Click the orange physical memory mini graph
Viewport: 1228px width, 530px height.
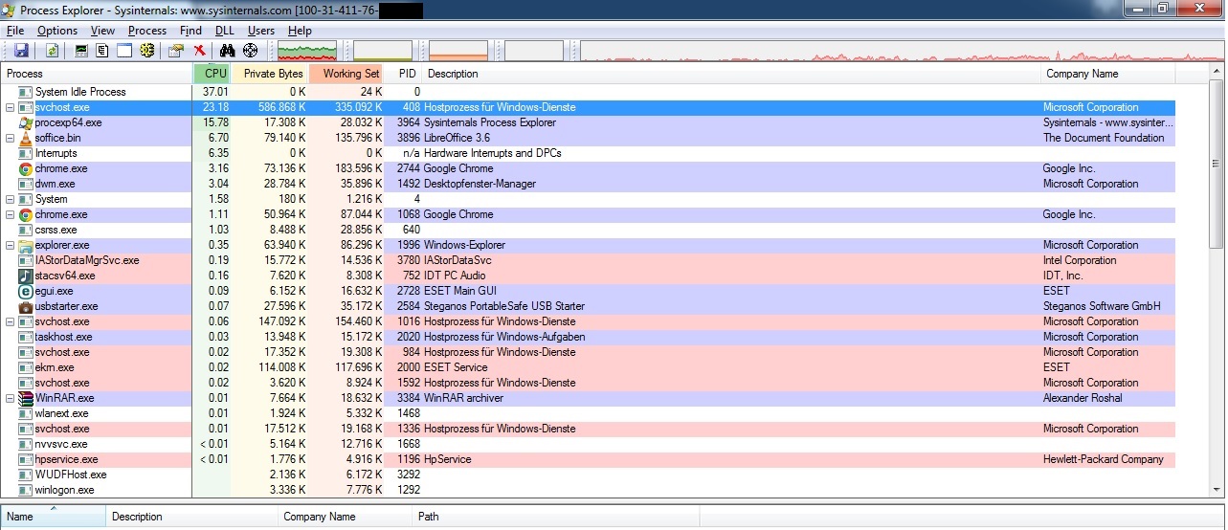(458, 50)
